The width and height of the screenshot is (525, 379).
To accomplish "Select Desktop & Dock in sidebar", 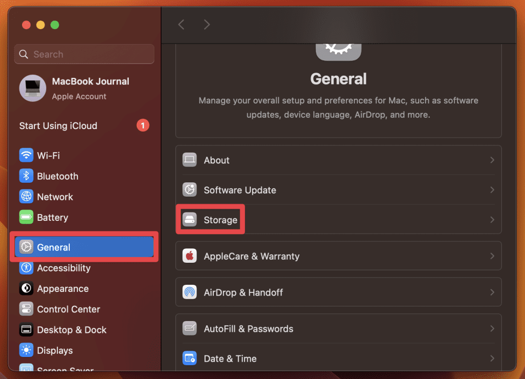I will 84,330.
